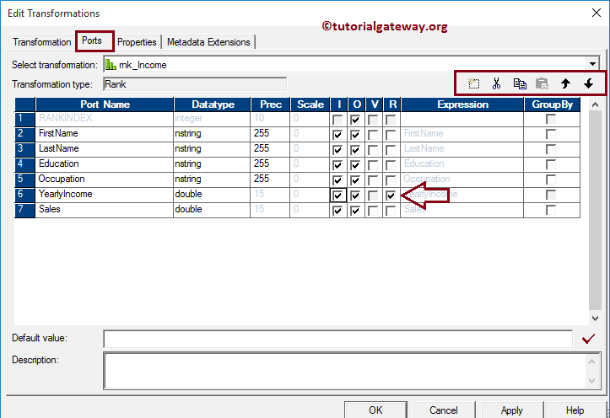Click the GroupBy column header
This screenshot has height=418, width=610.
coord(552,104)
